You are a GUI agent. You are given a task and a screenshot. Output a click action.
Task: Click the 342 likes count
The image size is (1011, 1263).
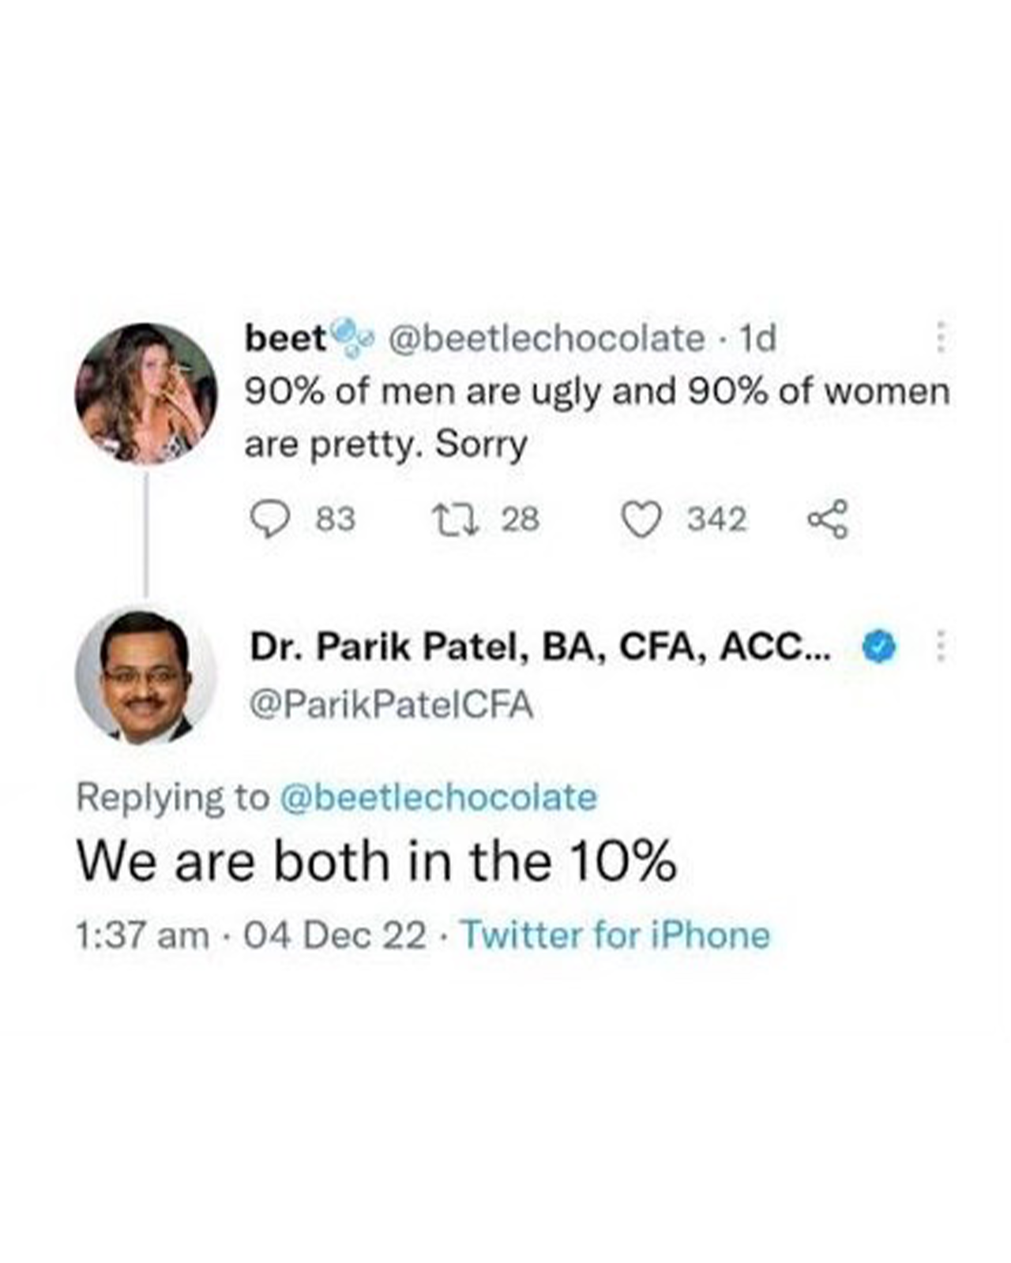tap(716, 520)
